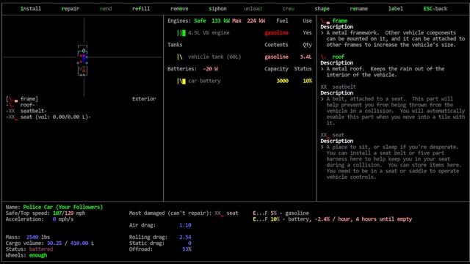470x264 pixels.
Task: Click the vehicle tank symbol icon
Action: tap(180, 57)
